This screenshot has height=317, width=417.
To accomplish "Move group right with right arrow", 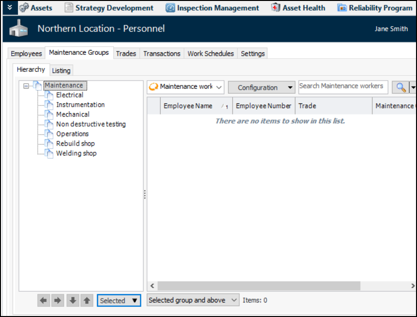I will (57, 300).
